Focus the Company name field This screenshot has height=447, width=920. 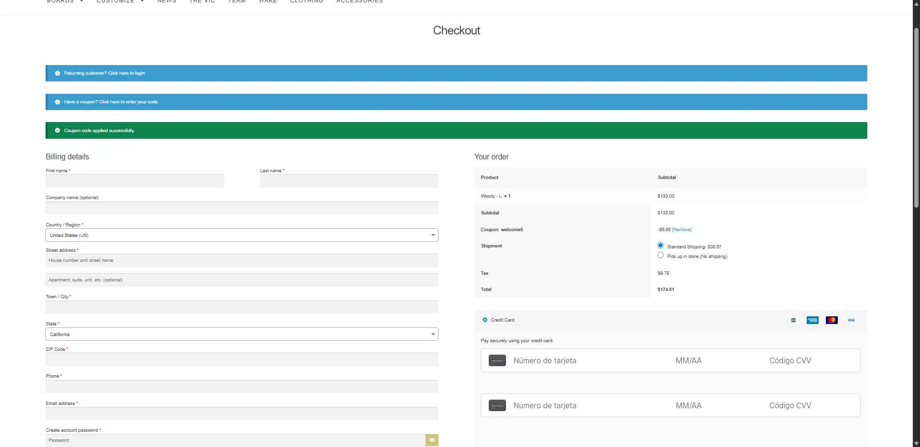[242, 208]
